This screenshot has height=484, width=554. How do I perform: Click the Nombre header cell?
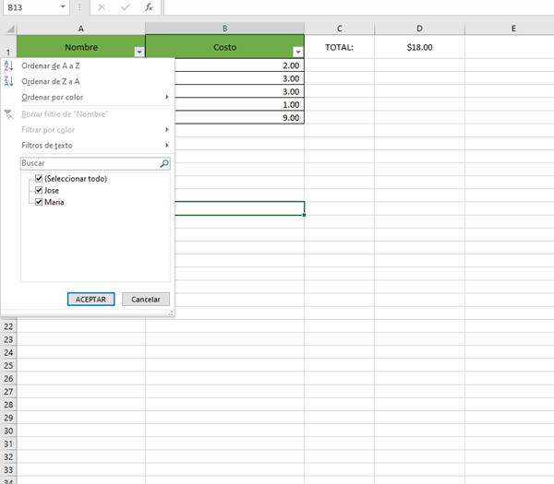click(x=81, y=47)
